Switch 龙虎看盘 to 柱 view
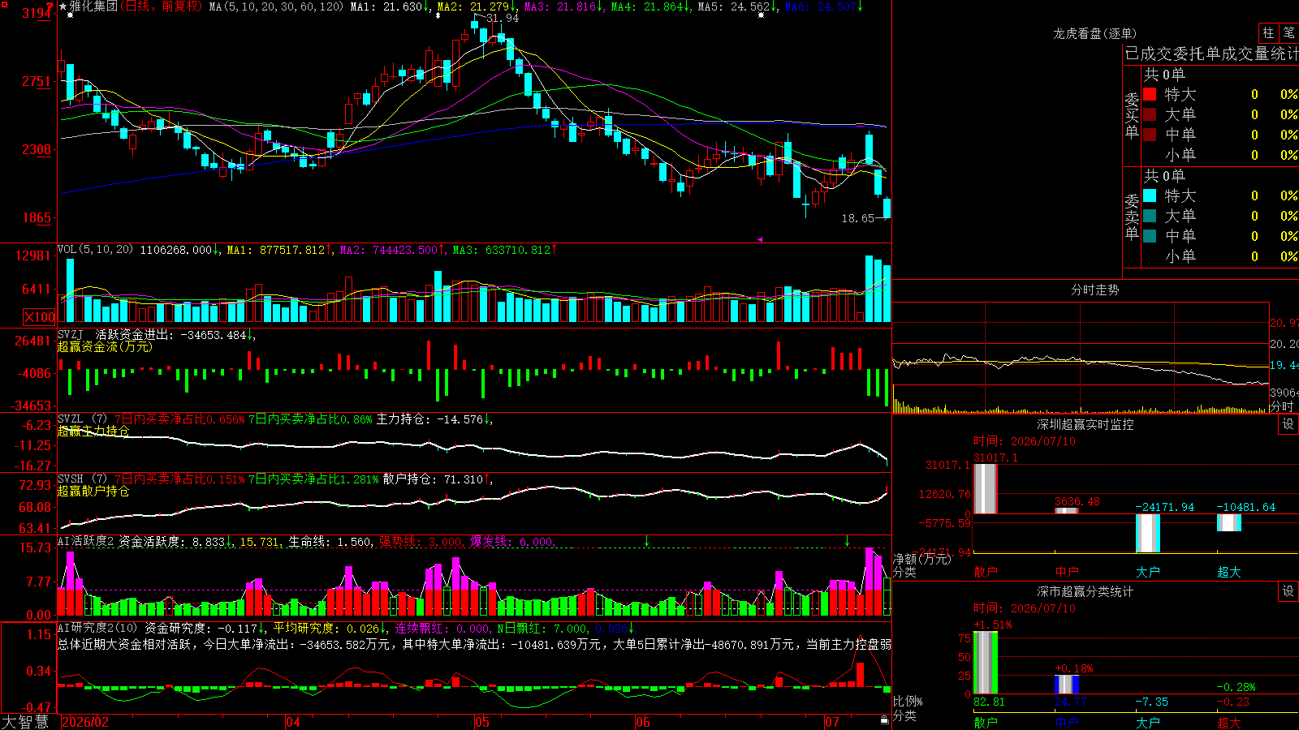This screenshot has height=730, width=1299. point(1268,33)
